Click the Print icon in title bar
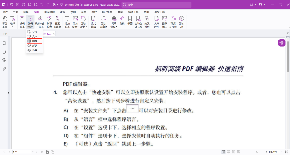The height and width of the screenshot is (155, 290). 24,5
